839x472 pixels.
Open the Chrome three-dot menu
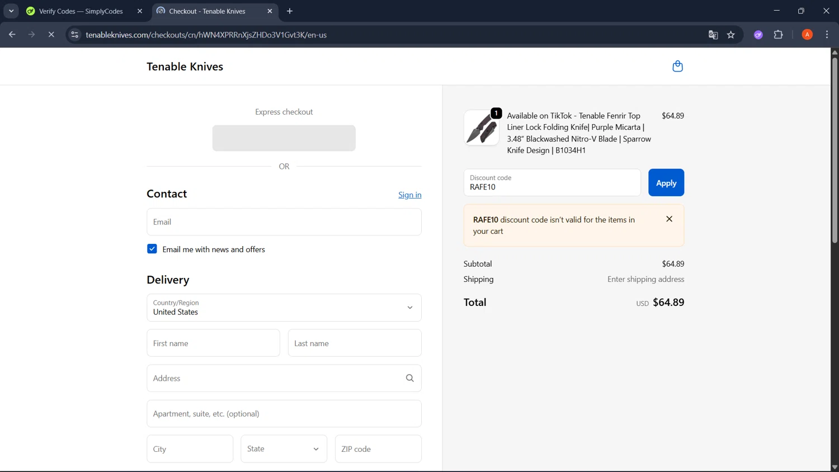click(827, 35)
